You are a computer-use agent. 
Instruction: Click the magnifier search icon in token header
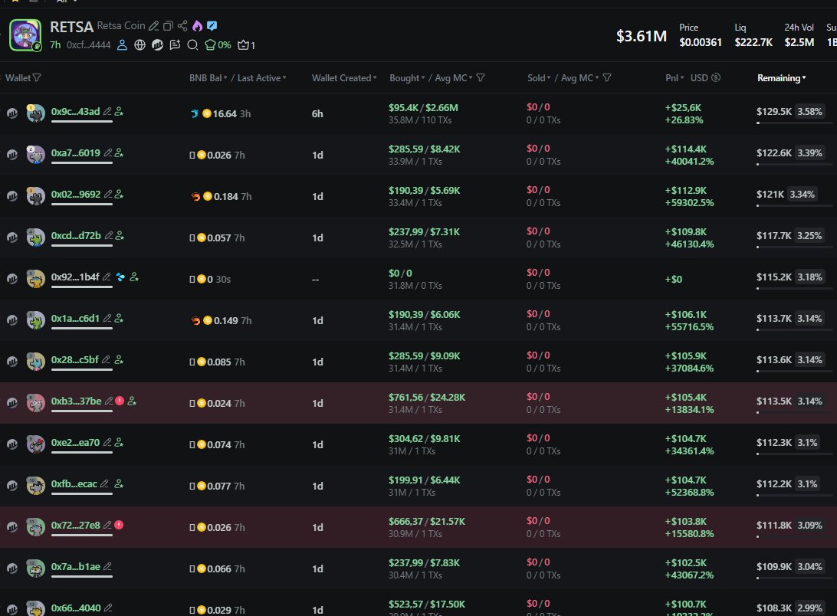point(192,45)
